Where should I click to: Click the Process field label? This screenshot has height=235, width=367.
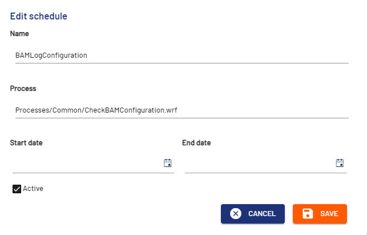click(x=23, y=89)
